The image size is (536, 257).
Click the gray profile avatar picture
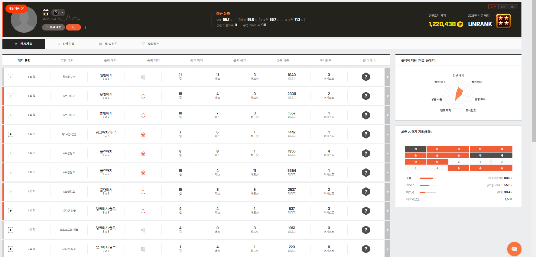24,20
